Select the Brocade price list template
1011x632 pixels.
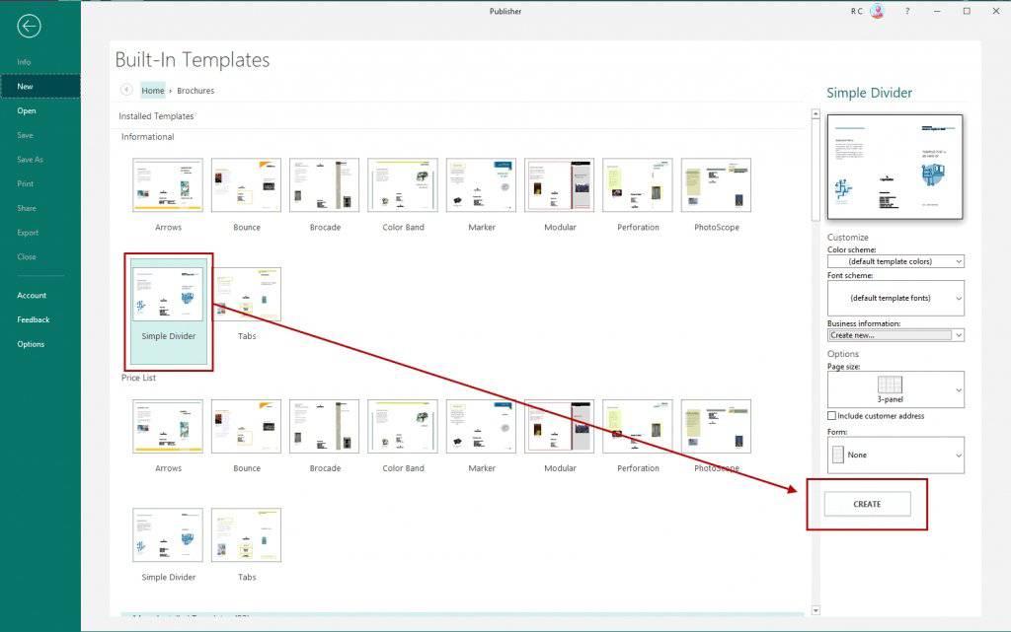325,426
